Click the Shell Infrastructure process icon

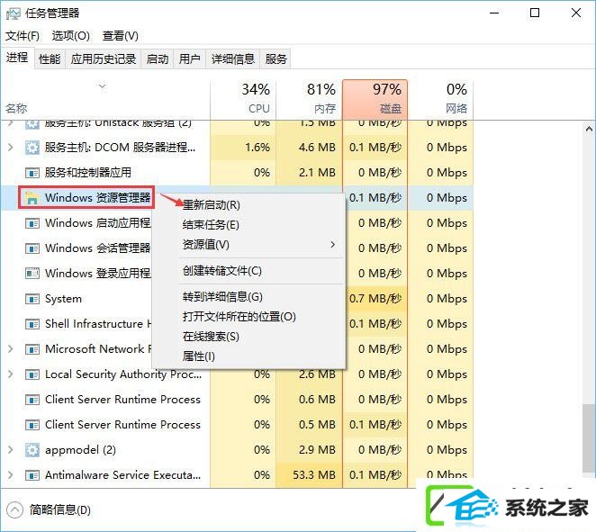tap(32, 324)
